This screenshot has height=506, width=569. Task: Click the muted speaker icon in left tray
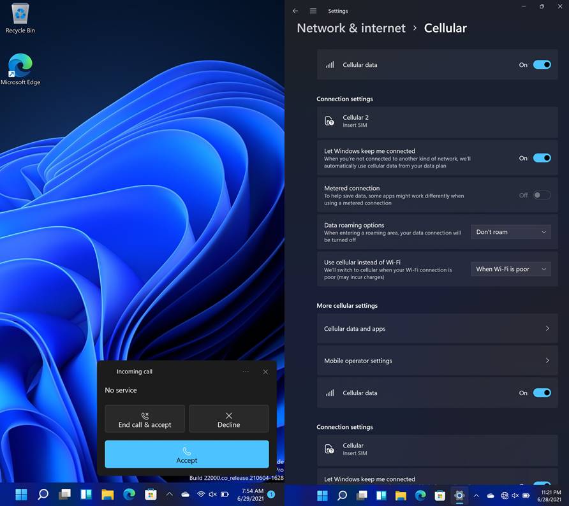tap(212, 495)
